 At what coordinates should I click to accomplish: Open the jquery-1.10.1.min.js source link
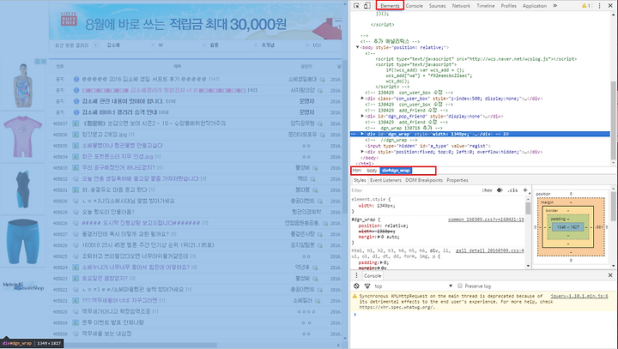click(x=579, y=296)
